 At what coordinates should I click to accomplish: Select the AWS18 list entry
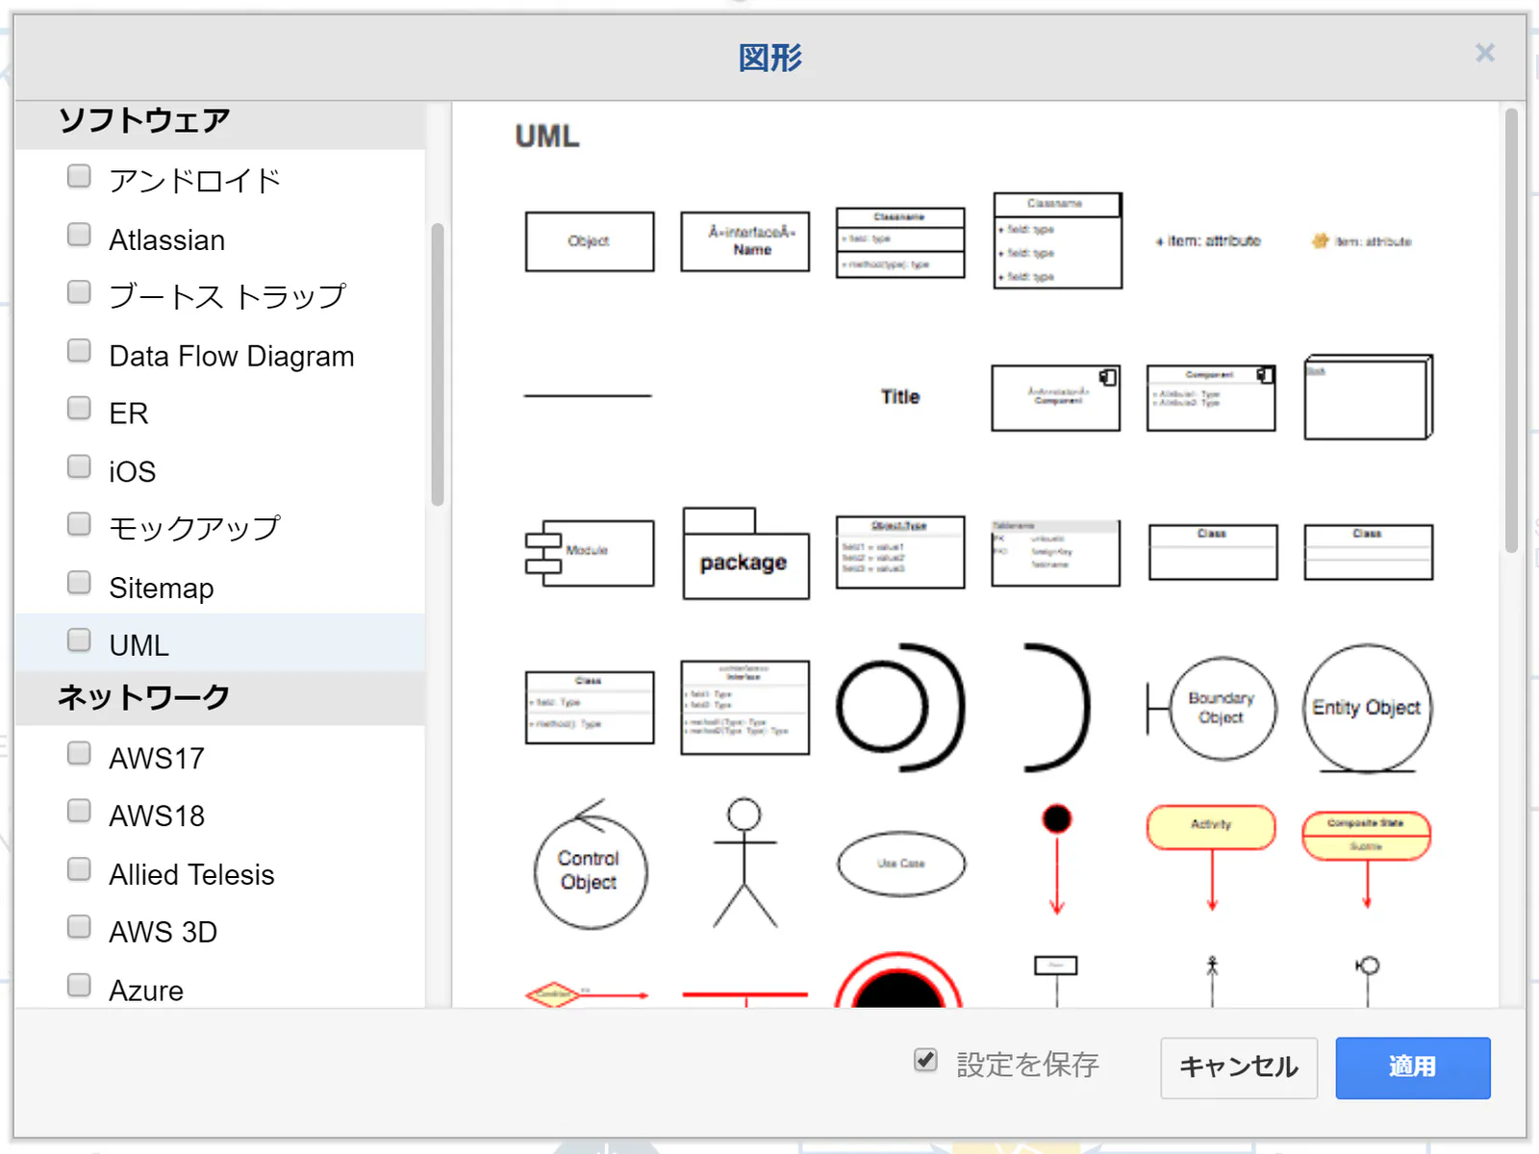coord(219,815)
